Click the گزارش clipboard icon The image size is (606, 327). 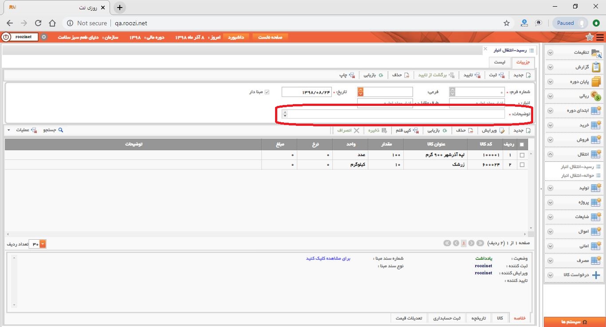(x=596, y=67)
